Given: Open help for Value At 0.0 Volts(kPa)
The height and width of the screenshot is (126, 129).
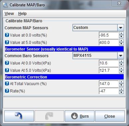Looking at the screenshot, I should click(7, 63).
